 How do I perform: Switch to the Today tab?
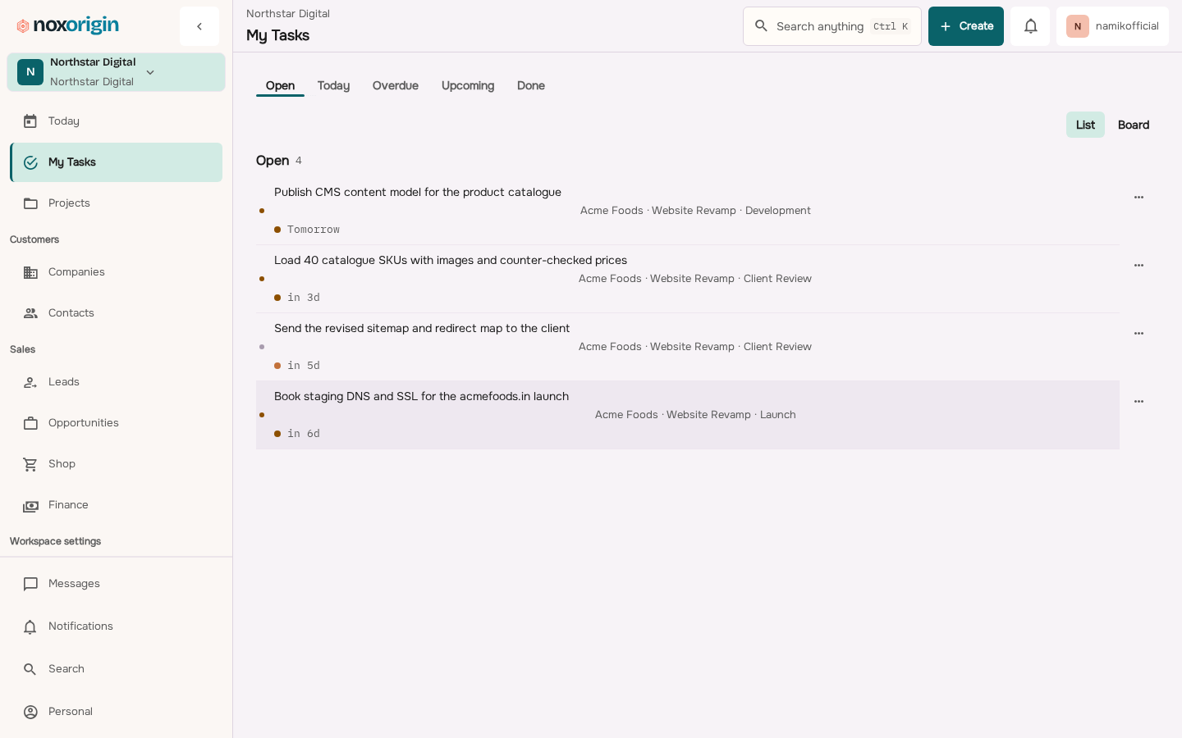coord(333,85)
